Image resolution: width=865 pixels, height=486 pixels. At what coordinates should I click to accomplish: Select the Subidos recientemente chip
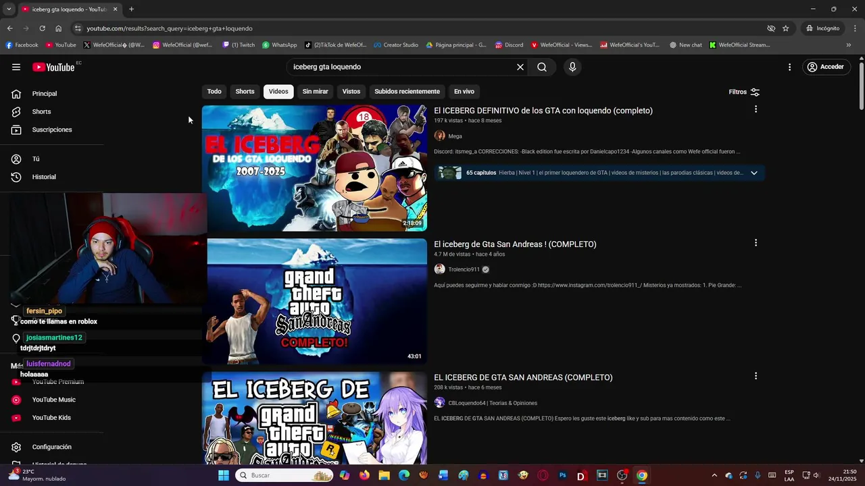click(407, 91)
